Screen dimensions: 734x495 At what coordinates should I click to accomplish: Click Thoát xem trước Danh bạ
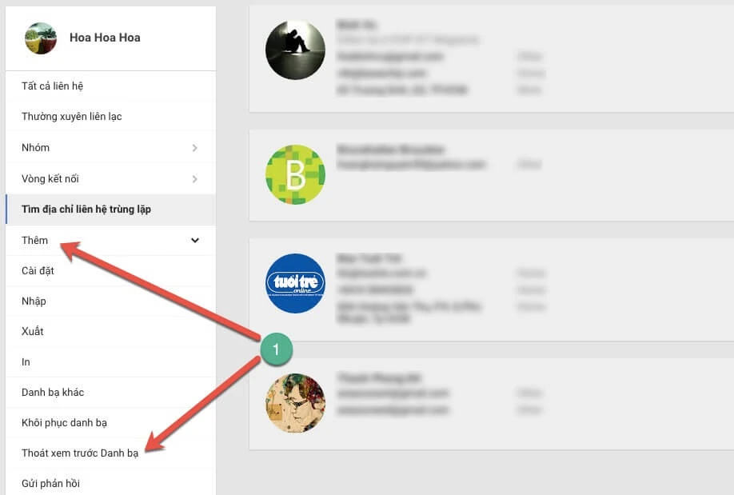pyautogui.click(x=110, y=453)
